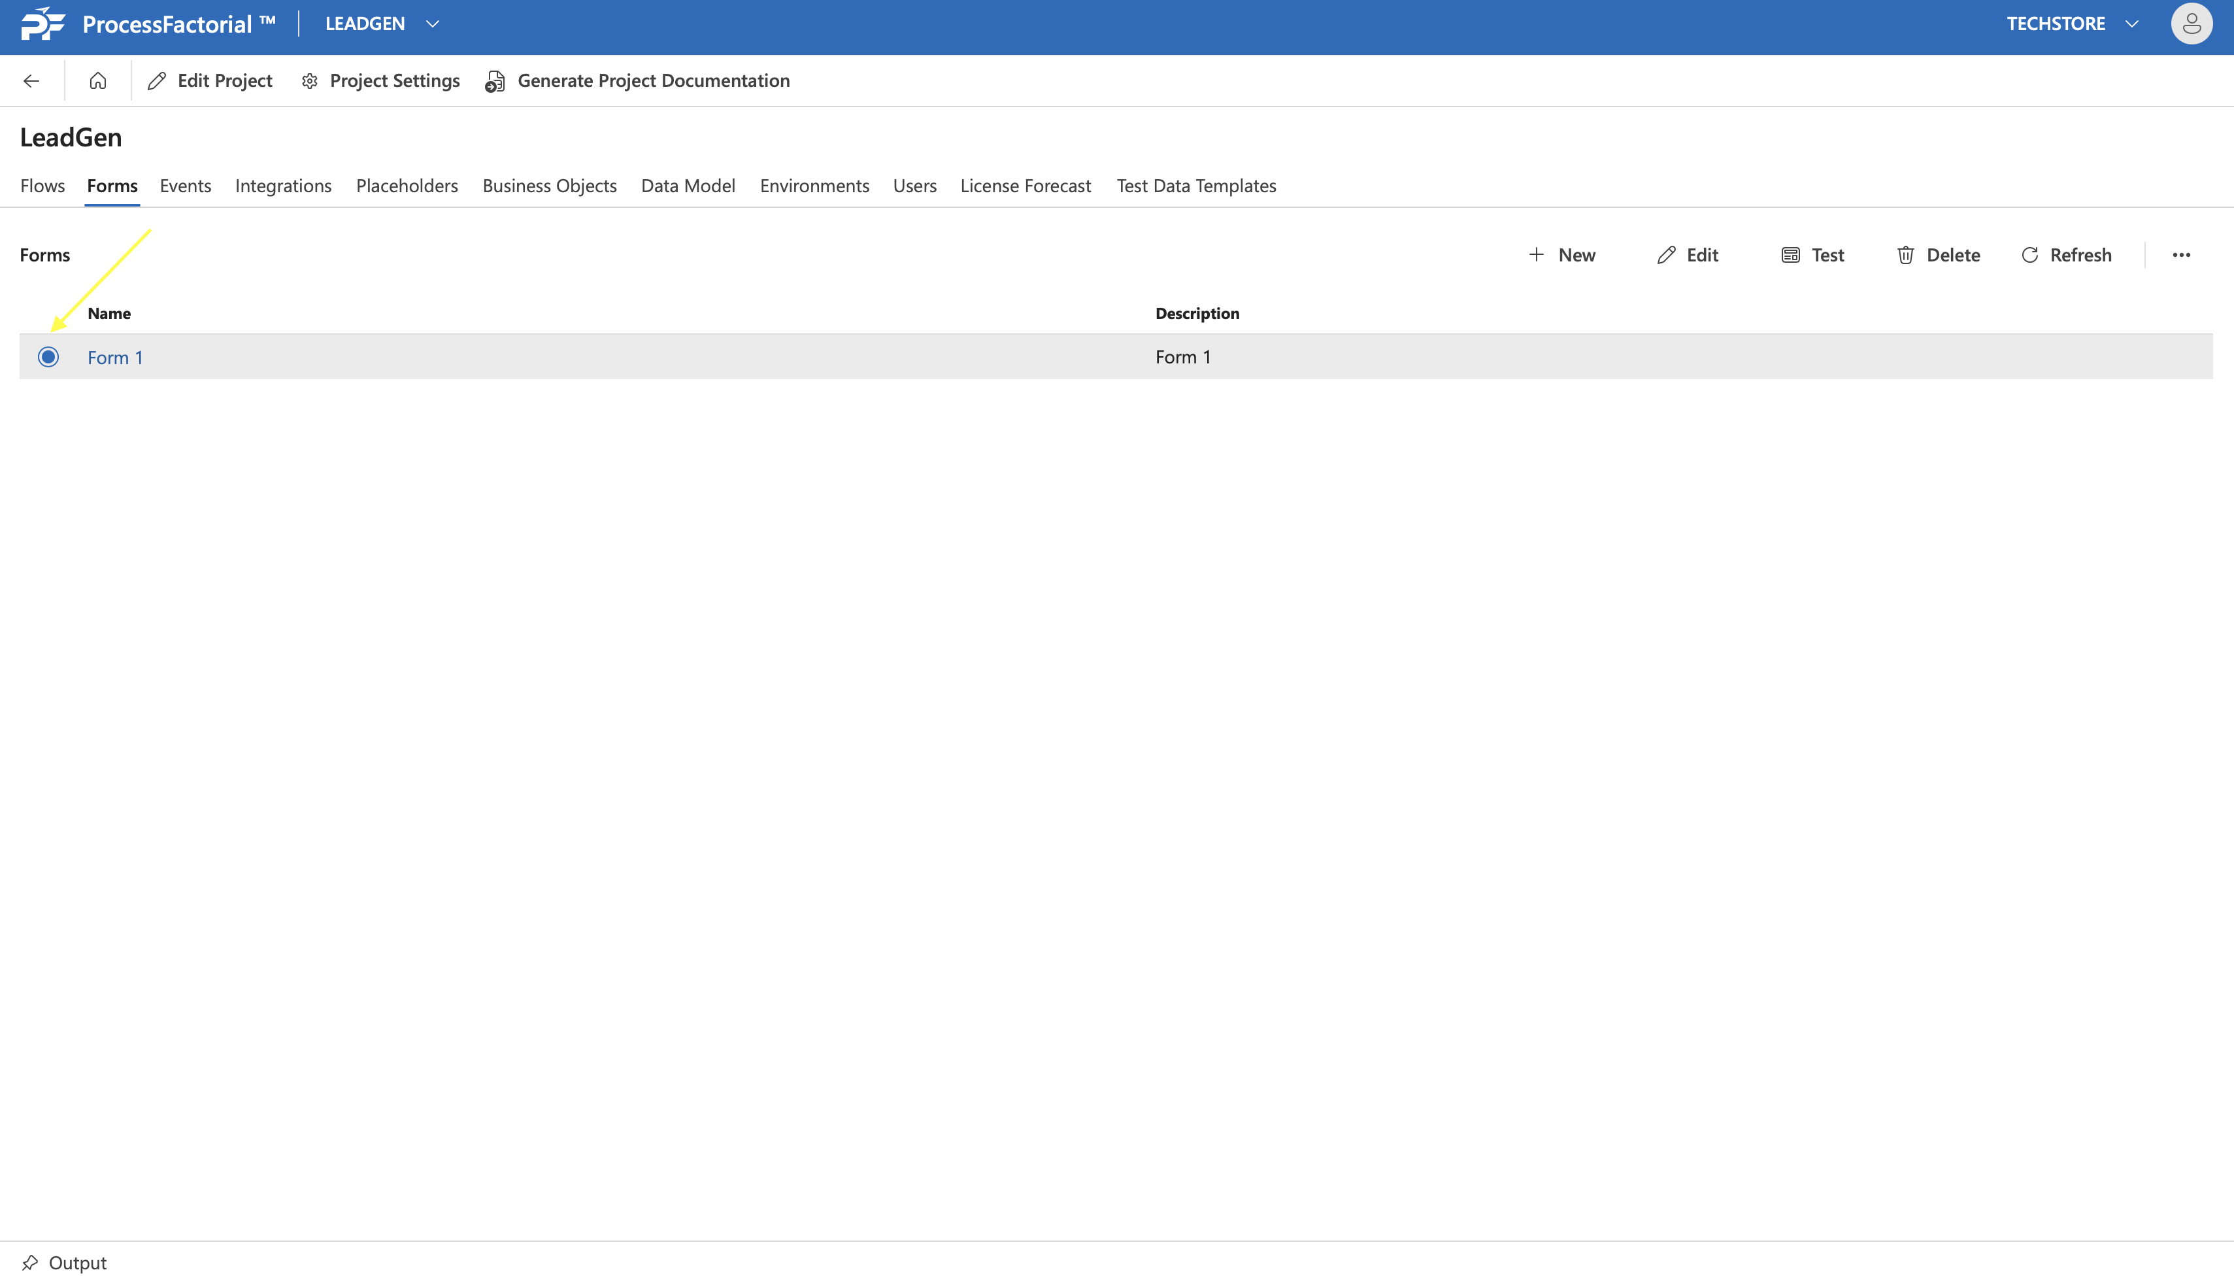Click the New form button
Viewport: 2234px width, 1285px height.
(x=1561, y=255)
